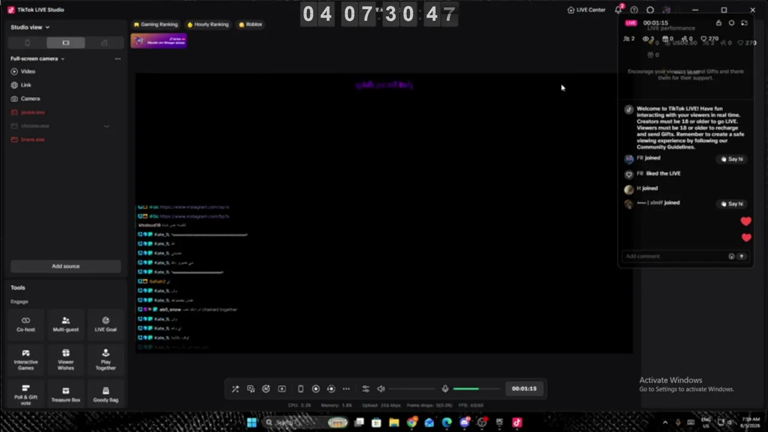
Task: Click the Add source button
Action: (65, 266)
